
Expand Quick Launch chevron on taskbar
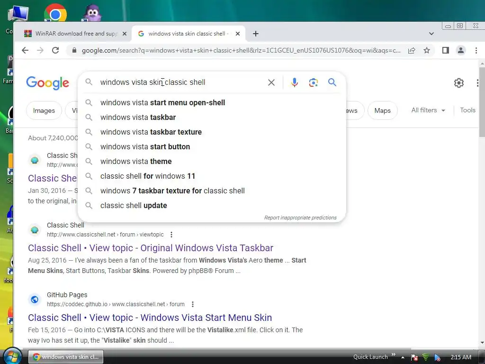click(394, 355)
